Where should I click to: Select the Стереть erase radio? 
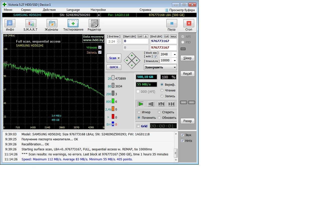pos(159,112)
